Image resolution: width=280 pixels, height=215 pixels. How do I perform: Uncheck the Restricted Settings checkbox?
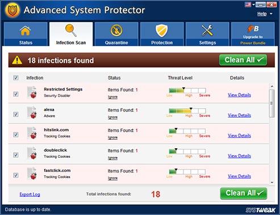tap(16, 94)
